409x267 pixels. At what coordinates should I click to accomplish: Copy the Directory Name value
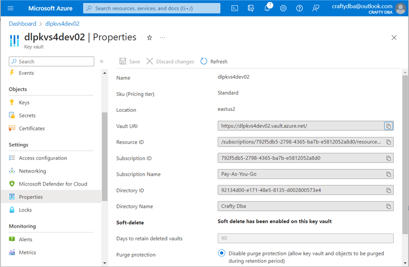388,206
